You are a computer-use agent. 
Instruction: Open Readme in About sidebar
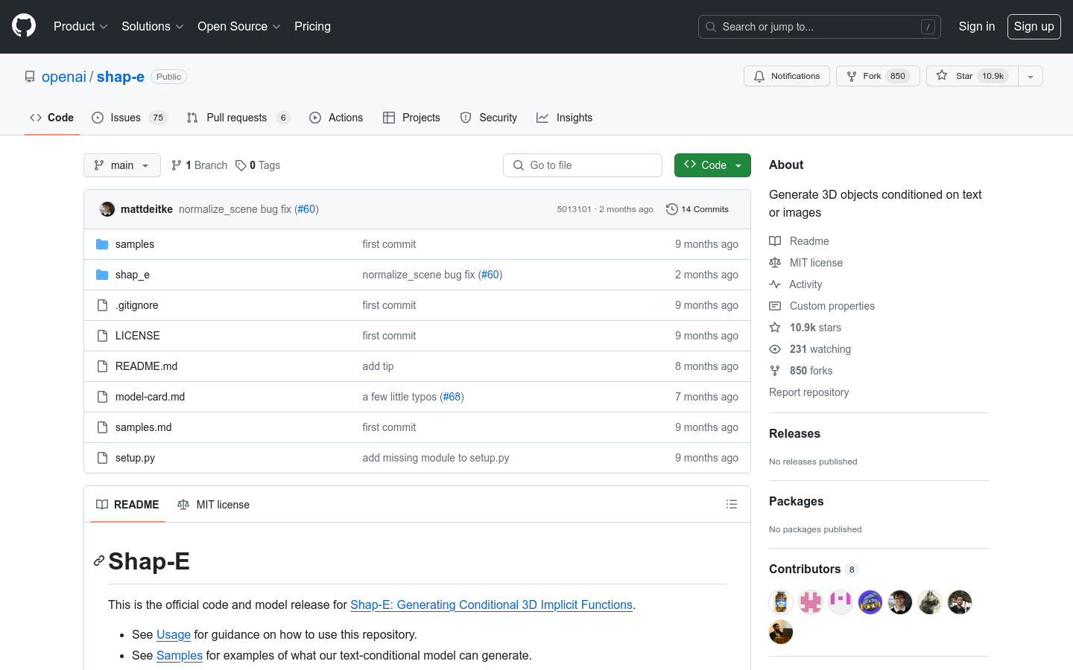800,241
